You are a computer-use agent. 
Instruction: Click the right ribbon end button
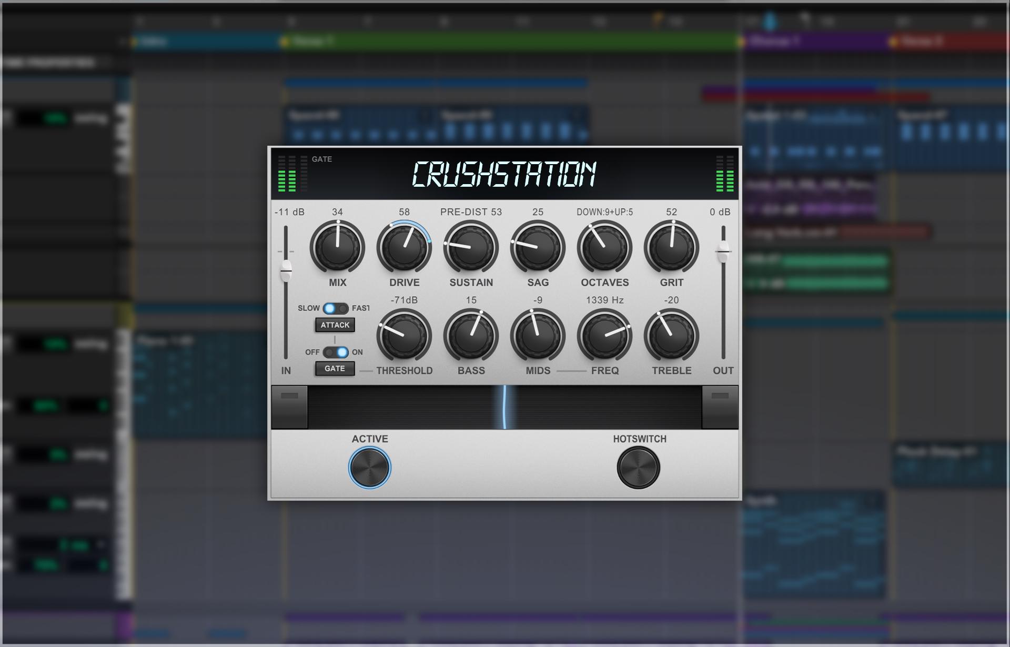pos(720,407)
